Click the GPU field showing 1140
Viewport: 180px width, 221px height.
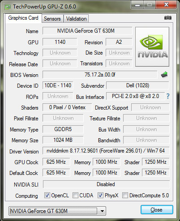60,42
